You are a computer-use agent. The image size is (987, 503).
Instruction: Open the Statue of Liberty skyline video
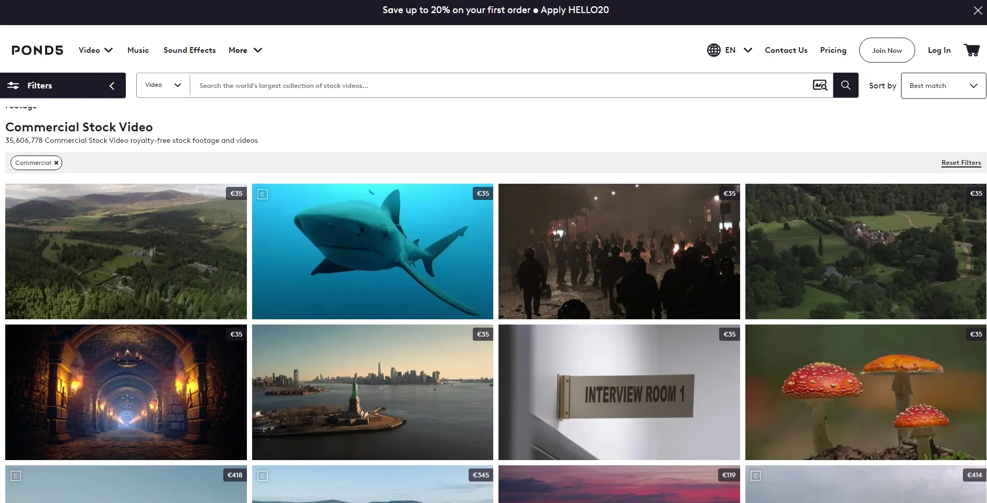click(x=373, y=392)
